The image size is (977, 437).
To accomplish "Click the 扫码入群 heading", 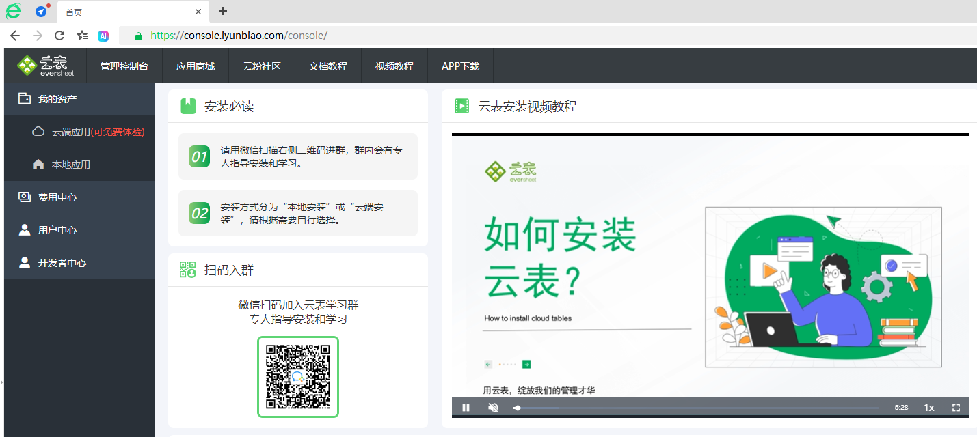I will click(x=229, y=270).
